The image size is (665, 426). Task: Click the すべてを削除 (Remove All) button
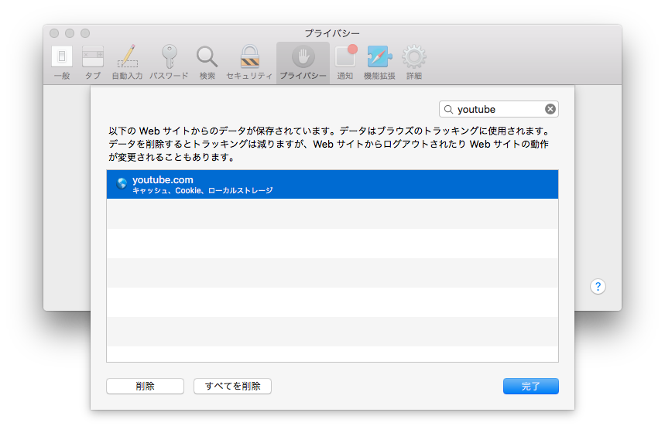tap(232, 387)
